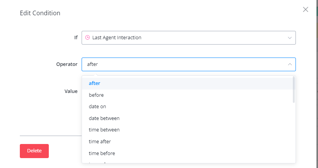The image size is (318, 168).
Task: Click the Edit Condition title text
Action: [x=40, y=13]
